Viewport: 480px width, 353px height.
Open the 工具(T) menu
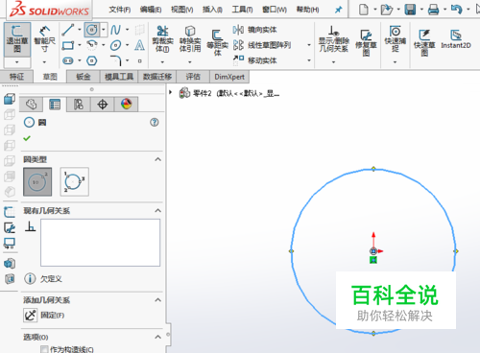[242, 10]
